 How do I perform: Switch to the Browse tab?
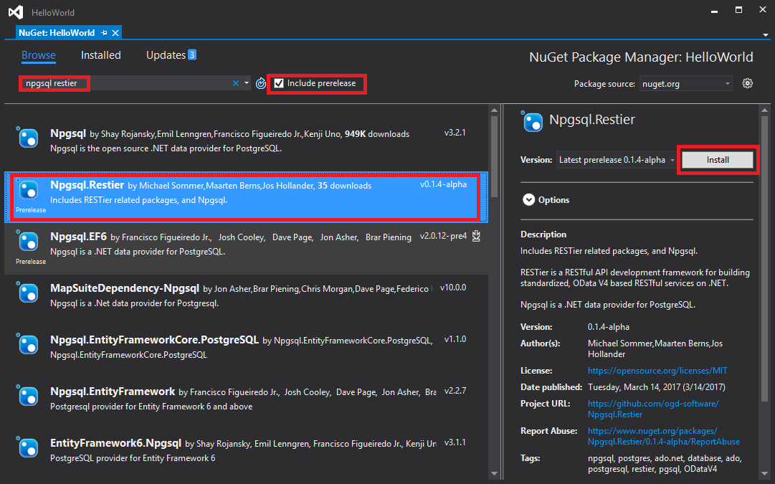39,55
